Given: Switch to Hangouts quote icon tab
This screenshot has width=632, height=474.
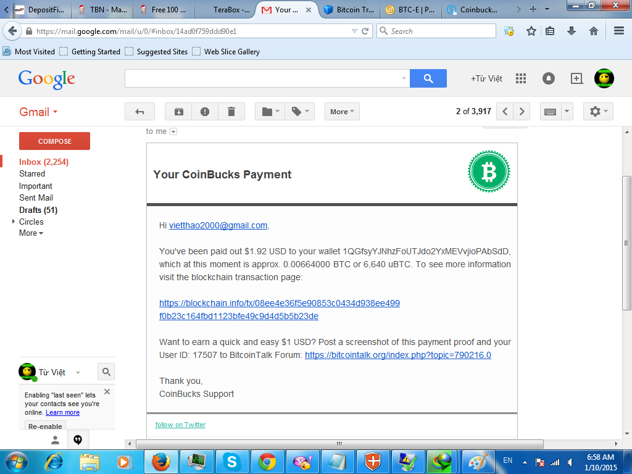Looking at the screenshot, I should (x=78, y=439).
